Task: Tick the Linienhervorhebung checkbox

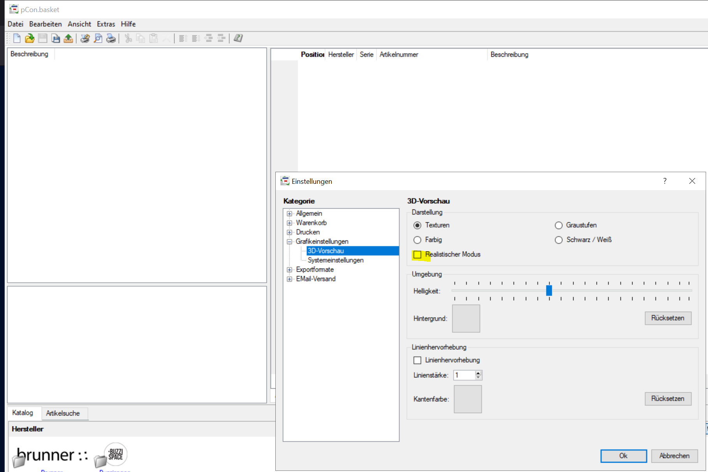Action: pos(417,360)
